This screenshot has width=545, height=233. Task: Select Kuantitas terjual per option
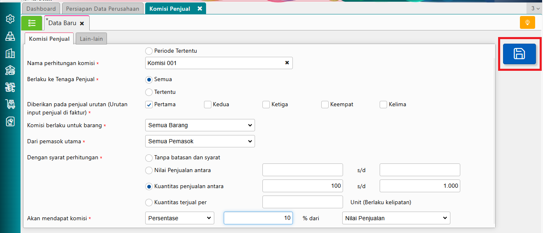click(x=149, y=202)
